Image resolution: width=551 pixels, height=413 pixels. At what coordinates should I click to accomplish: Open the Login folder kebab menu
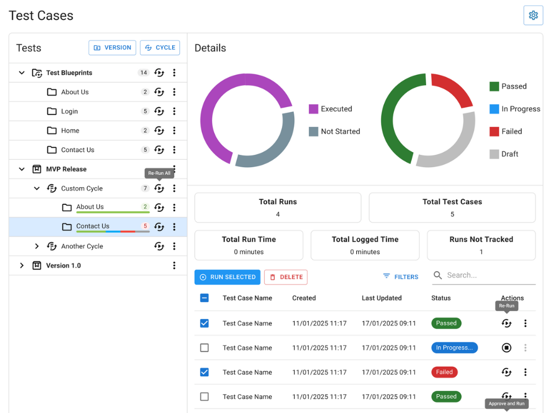(x=174, y=111)
